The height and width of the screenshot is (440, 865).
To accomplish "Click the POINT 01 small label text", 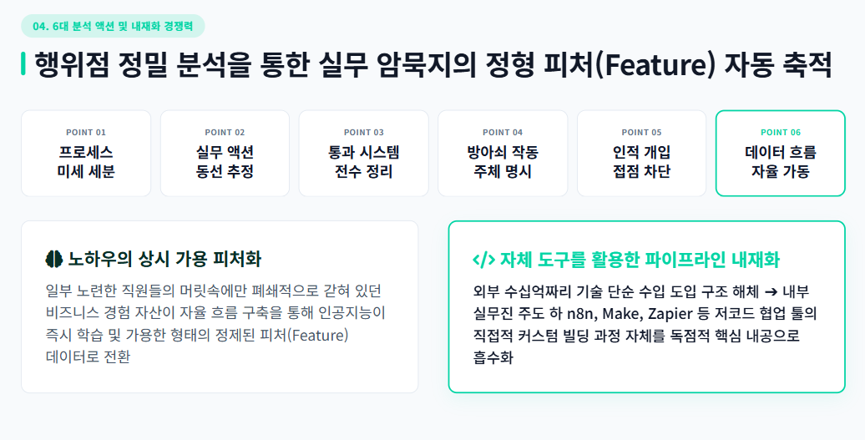I will (86, 132).
